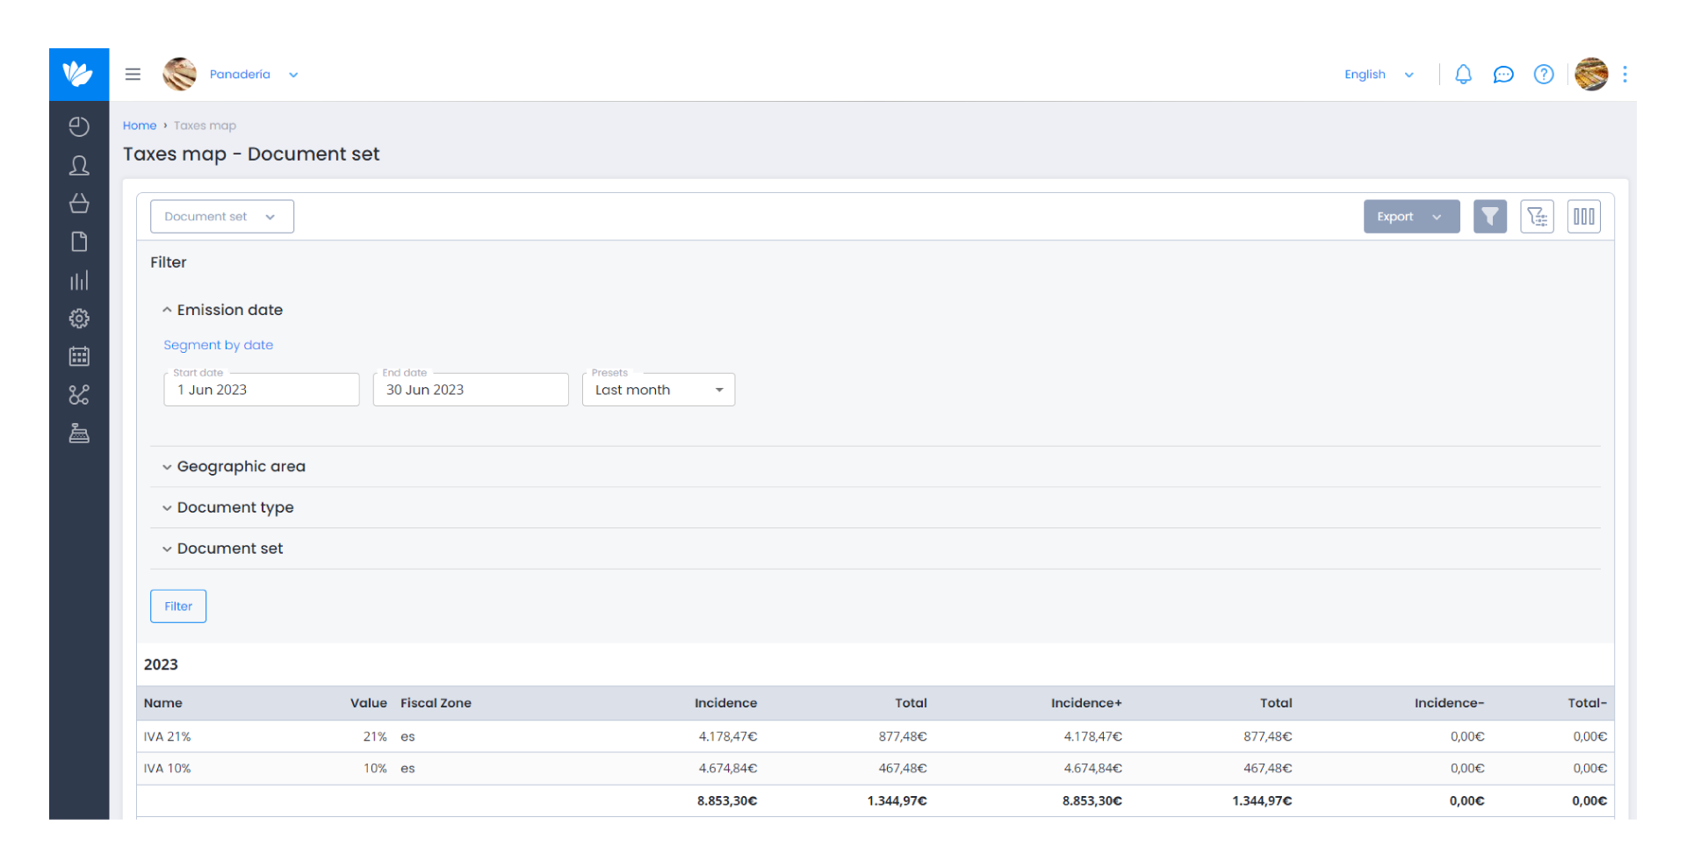
Task: Expand the Geographic area section
Action: [x=234, y=467]
